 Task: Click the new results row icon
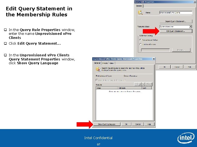tap(136, 84)
